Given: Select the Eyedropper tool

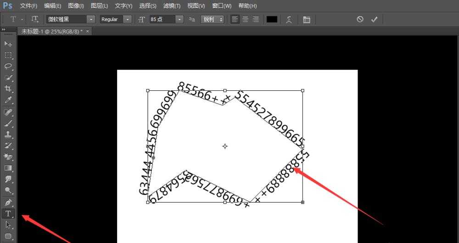Looking at the screenshot, I should pyautogui.click(x=8, y=100).
